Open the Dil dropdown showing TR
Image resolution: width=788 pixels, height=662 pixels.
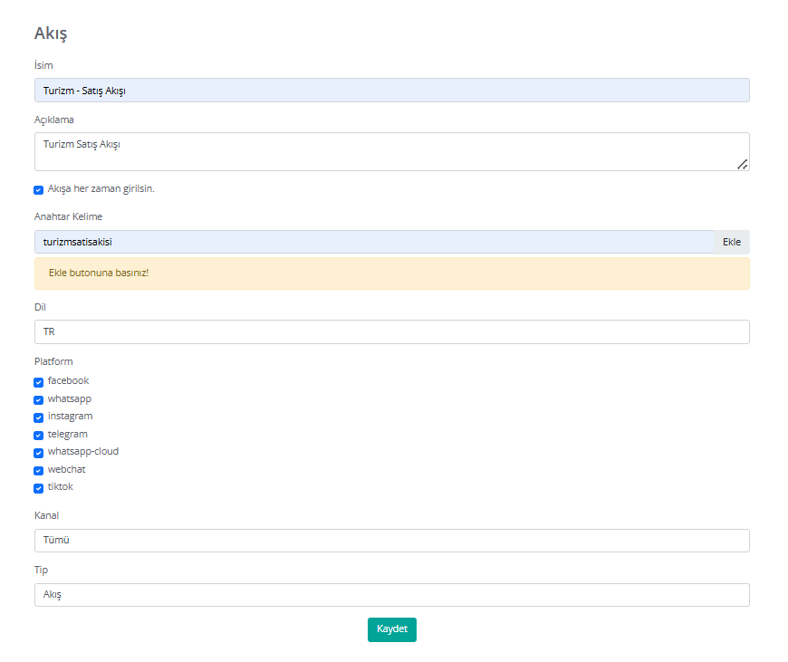click(x=391, y=332)
